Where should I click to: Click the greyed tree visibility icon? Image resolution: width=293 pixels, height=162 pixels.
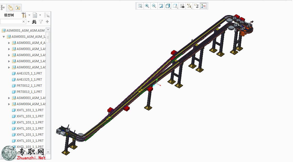click(47, 15)
